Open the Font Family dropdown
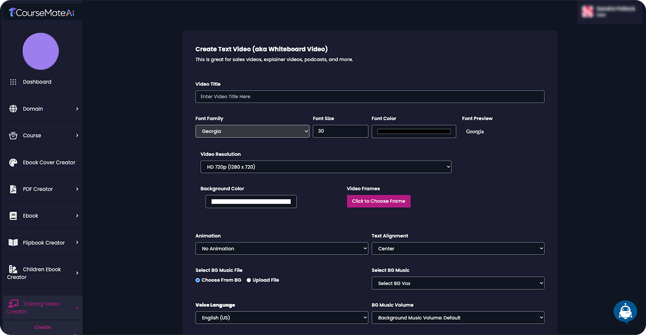646x335 pixels. pyautogui.click(x=252, y=131)
